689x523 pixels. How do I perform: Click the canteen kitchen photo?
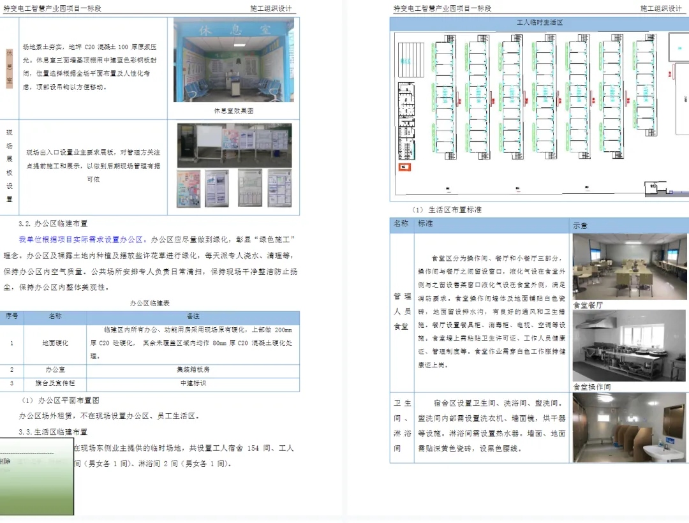(x=630, y=346)
